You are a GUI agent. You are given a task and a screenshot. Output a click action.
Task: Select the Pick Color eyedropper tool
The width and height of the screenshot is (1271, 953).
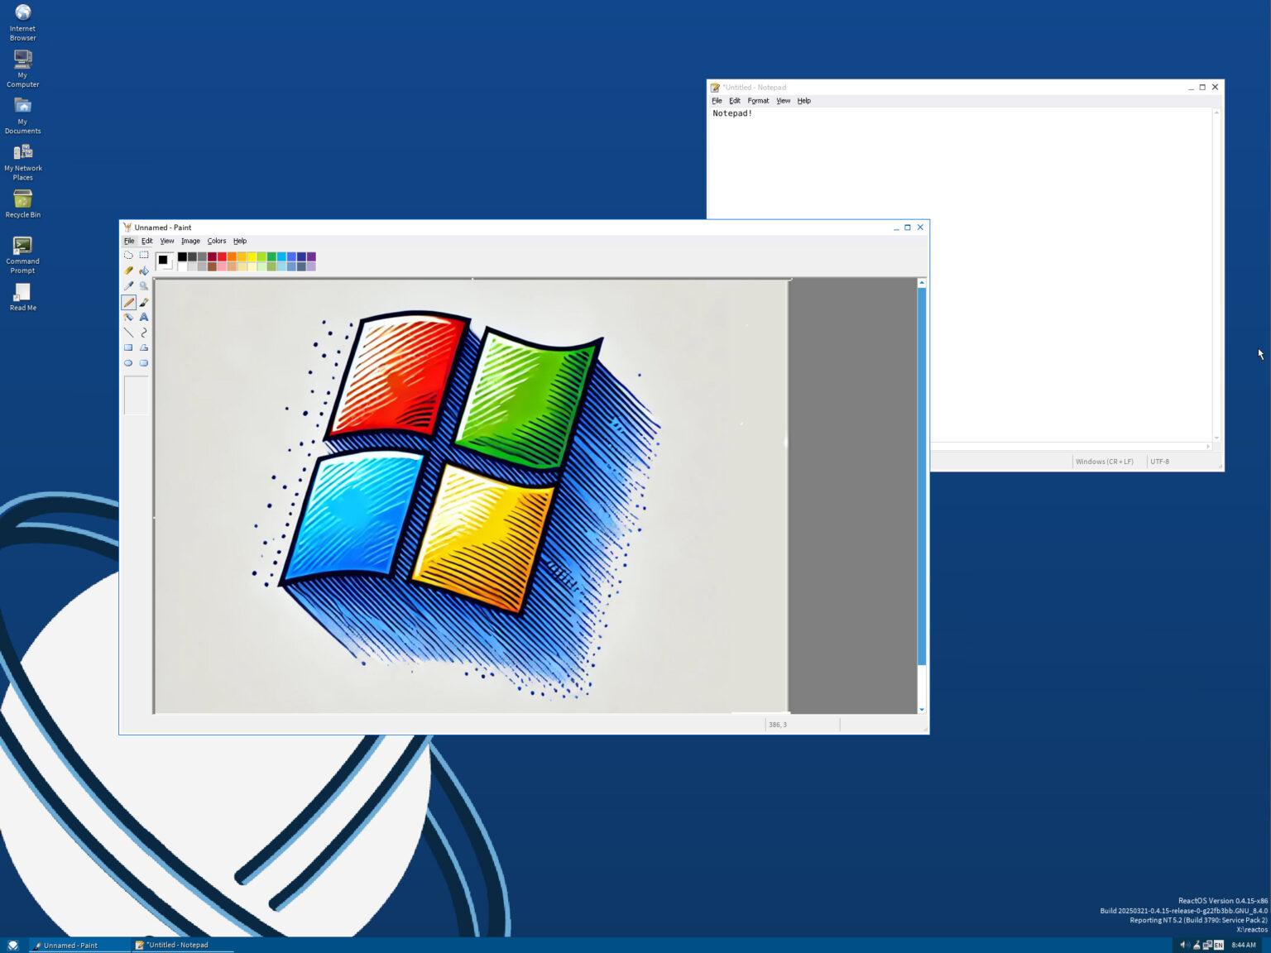click(128, 285)
